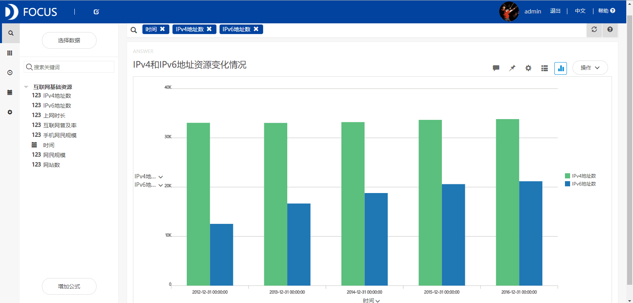
Task: Pin the chart with pin icon
Action: [512, 68]
